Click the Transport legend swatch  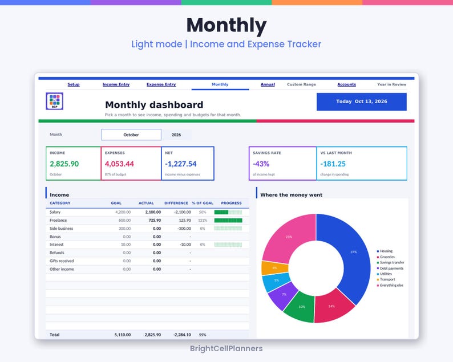tap(378, 279)
